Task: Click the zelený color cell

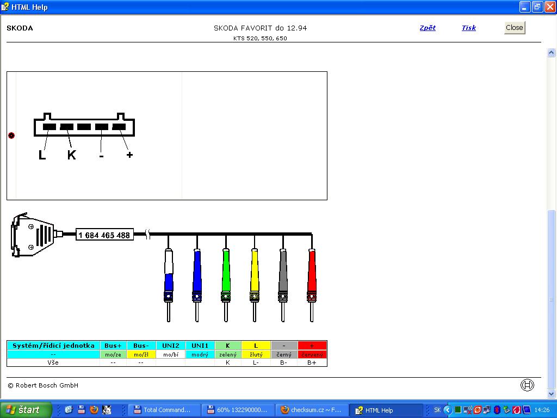Action: point(228,354)
